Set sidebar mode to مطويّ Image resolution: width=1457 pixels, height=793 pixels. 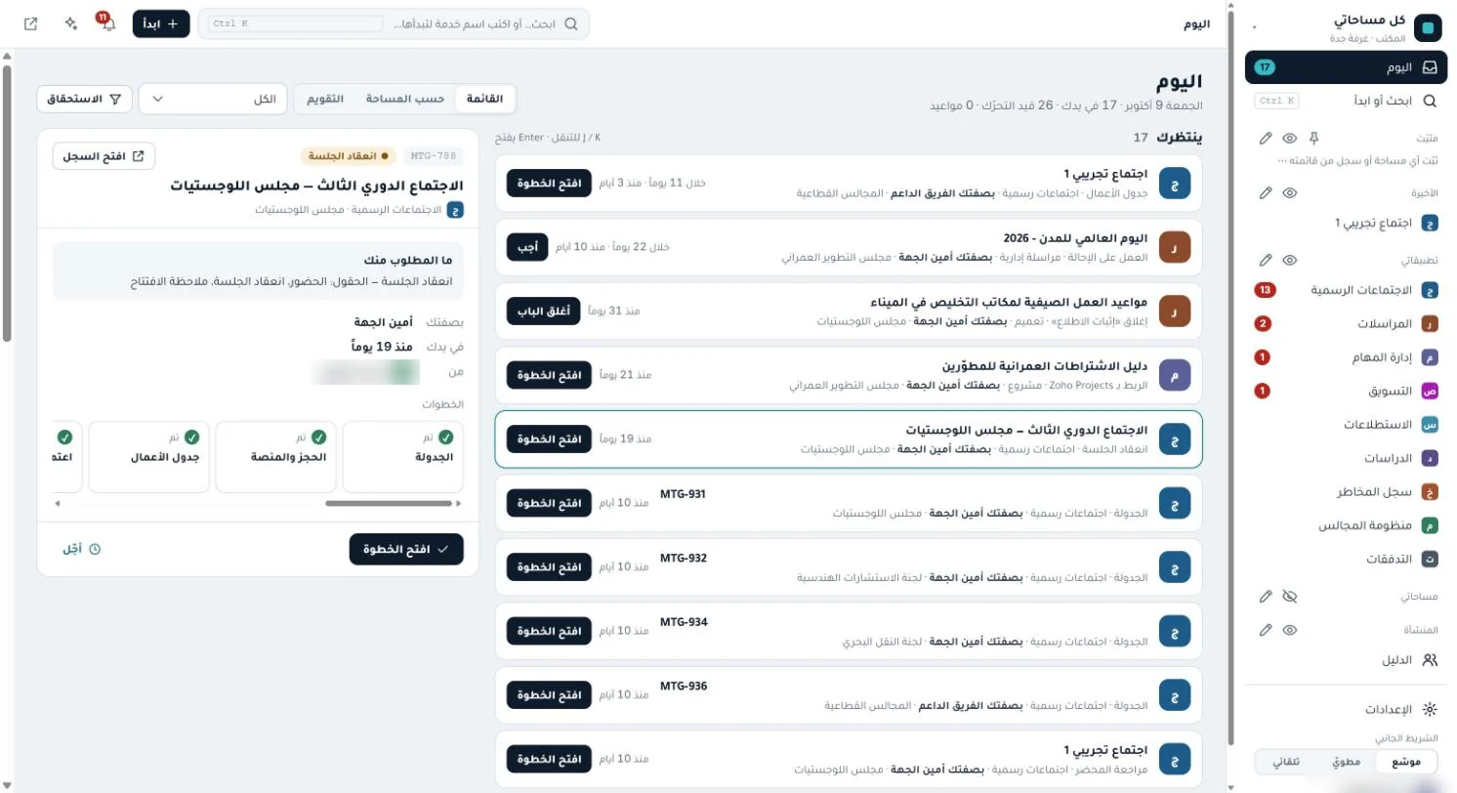coord(1345,762)
